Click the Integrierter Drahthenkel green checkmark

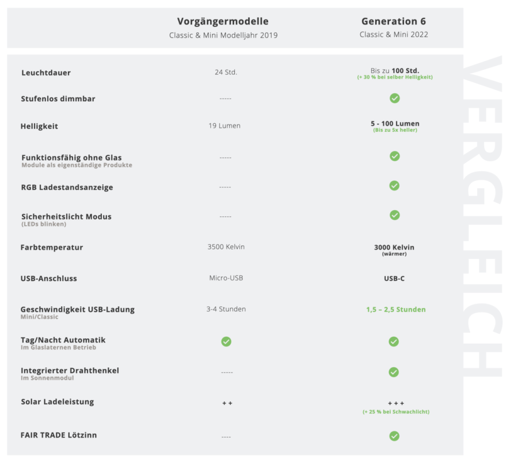point(394,372)
